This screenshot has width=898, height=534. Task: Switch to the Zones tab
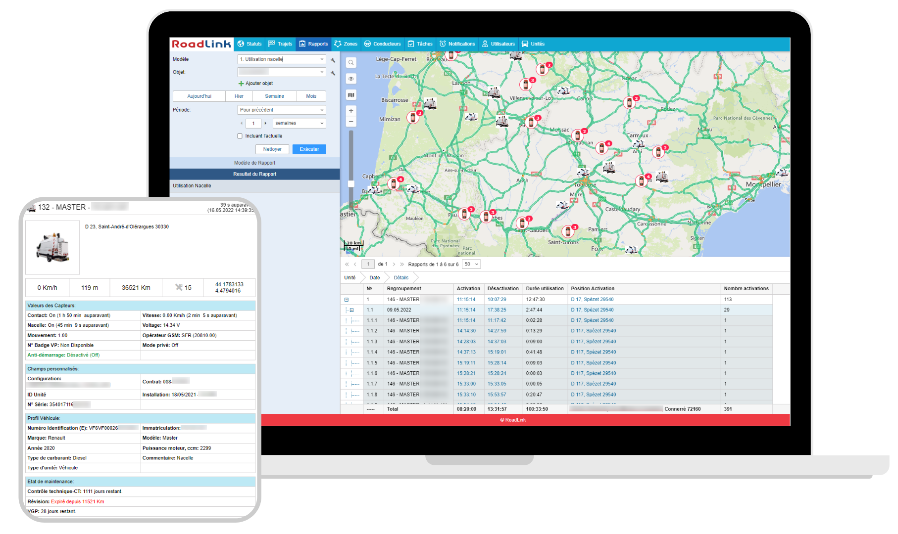pos(346,44)
